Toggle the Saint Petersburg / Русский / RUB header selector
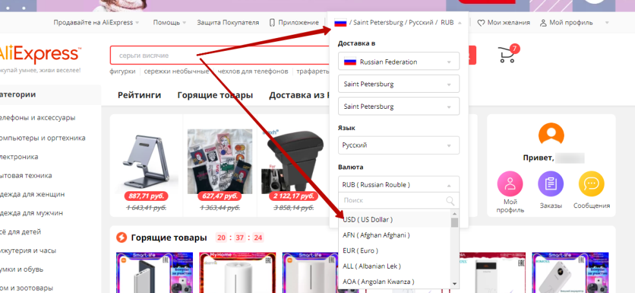Viewport: 635px width, 293px height. [x=398, y=23]
